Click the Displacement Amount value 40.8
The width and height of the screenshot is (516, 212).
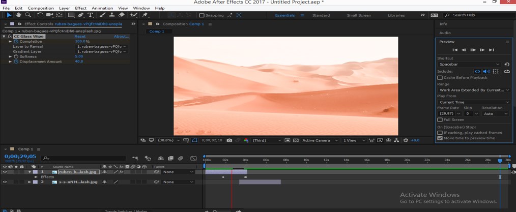click(x=79, y=62)
